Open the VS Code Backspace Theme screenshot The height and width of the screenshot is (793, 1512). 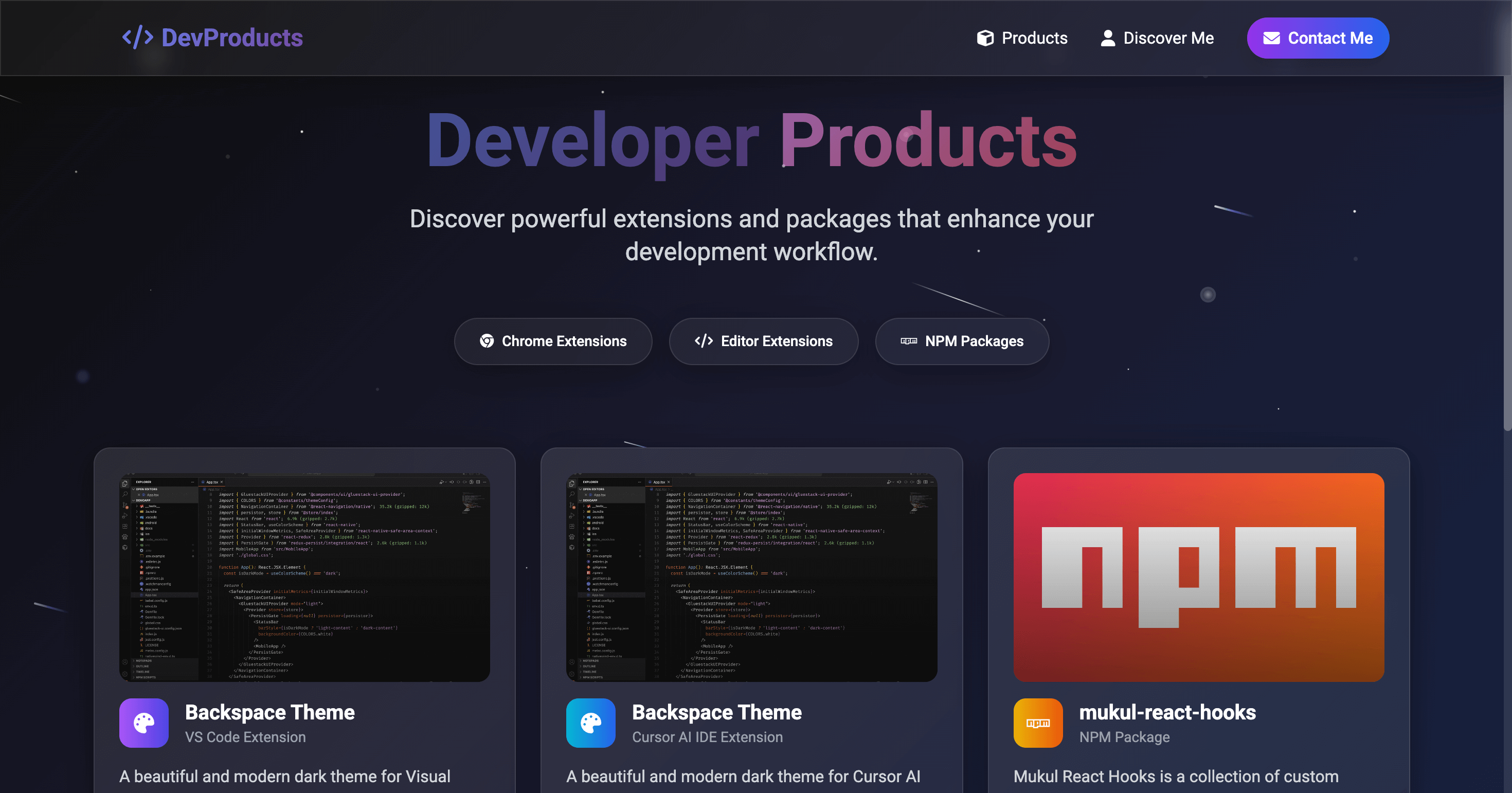click(304, 577)
